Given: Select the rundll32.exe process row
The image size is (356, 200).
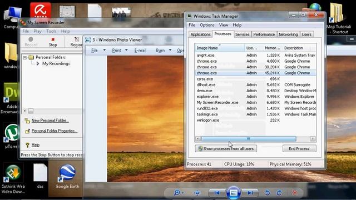Looking at the screenshot, I should pyautogui.click(x=255, y=108).
